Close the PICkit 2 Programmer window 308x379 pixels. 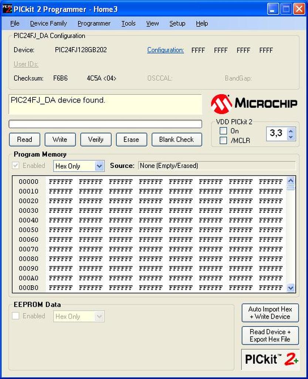[x=299, y=9]
